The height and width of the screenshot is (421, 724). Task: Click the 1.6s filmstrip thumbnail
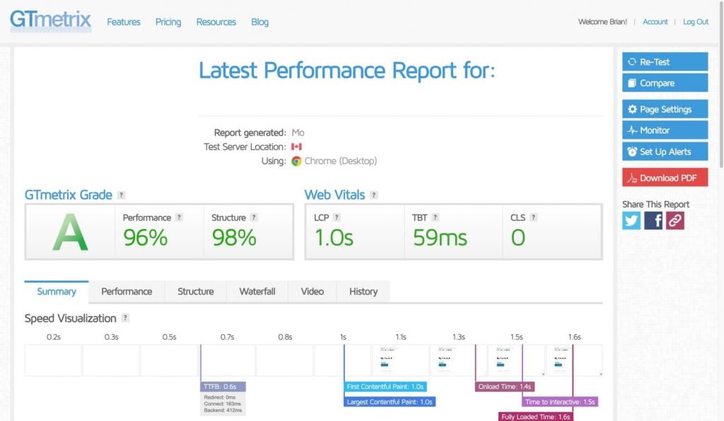(x=574, y=360)
